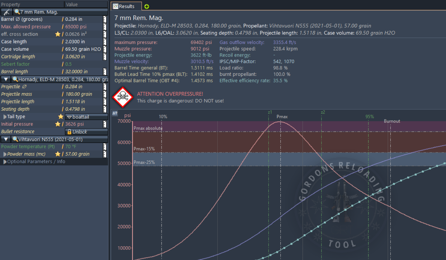Click the rifle icon beside the caliber selector
The image size is (446, 260).
[6, 12]
